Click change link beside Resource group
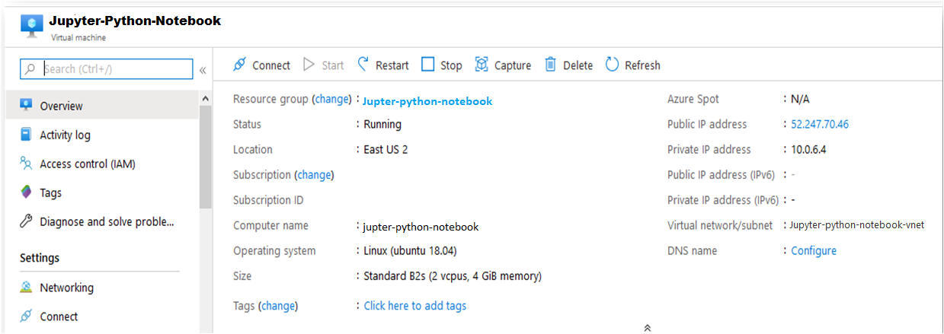 pos(331,99)
